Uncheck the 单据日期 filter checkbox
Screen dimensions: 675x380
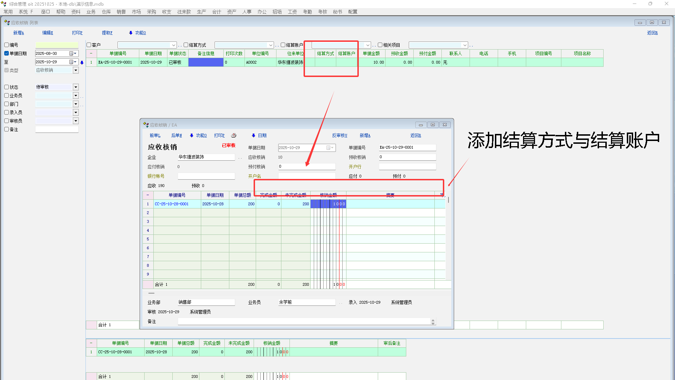tap(6, 53)
